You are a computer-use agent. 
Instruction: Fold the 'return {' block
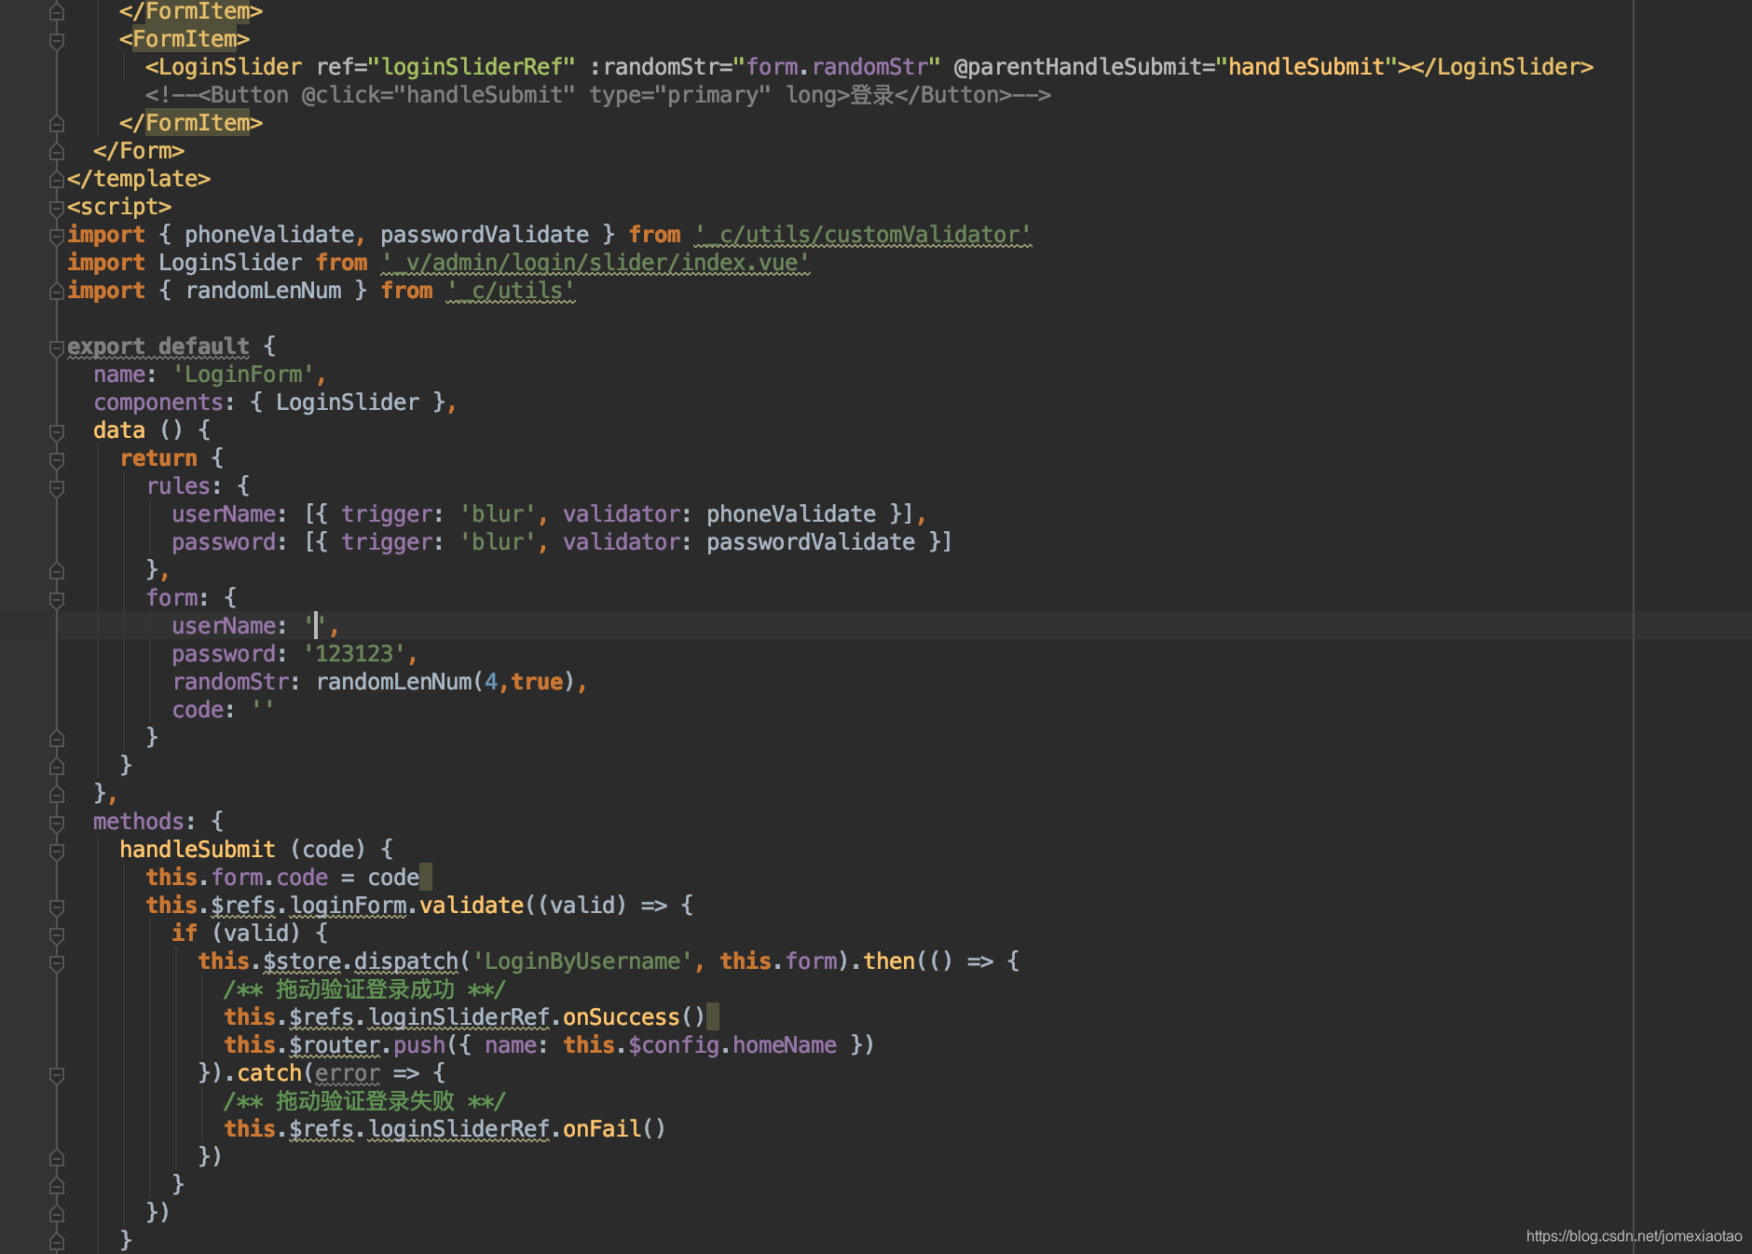tap(57, 459)
